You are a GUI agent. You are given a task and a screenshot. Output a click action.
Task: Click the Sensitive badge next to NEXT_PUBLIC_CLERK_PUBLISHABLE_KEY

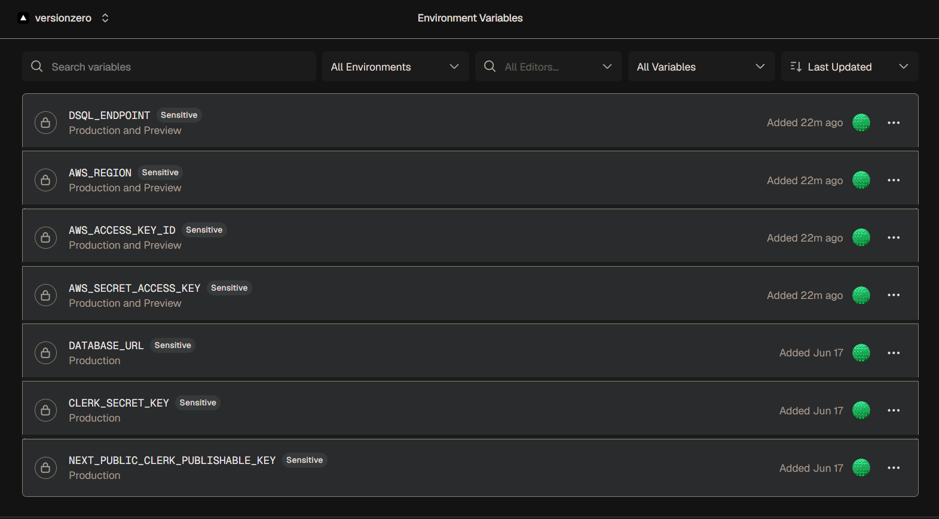[x=305, y=460]
